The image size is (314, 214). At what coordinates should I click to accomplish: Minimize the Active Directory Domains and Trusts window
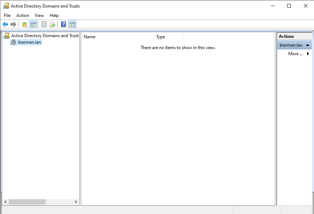tap(273, 6)
